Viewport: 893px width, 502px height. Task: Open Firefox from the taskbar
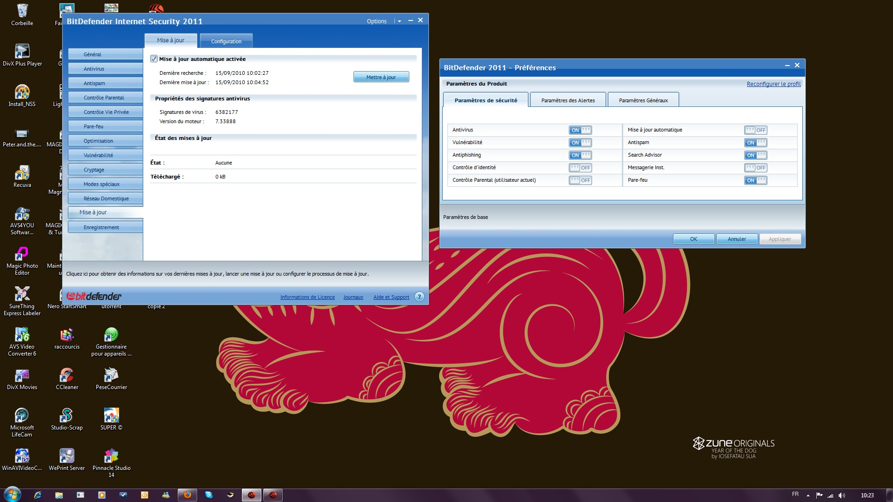pyautogui.click(x=187, y=495)
